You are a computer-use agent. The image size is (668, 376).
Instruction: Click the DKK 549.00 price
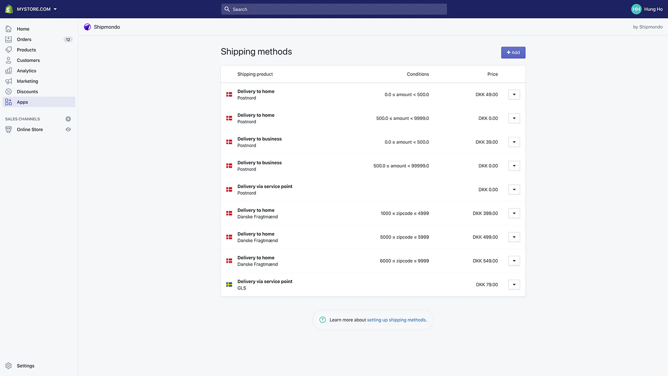tap(485, 261)
